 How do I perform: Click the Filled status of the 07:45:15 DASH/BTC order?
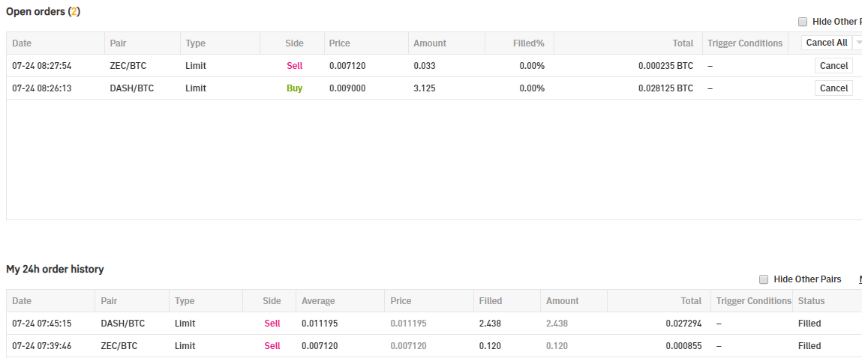809,324
